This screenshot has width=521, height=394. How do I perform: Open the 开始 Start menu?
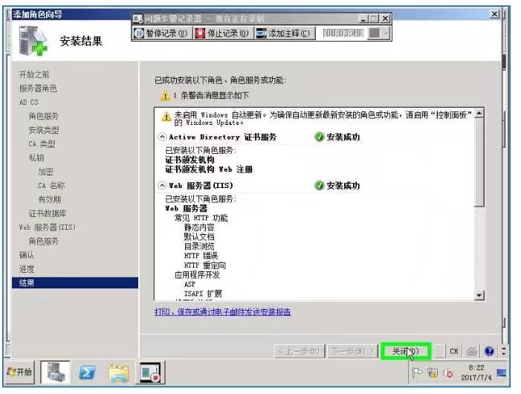tap(20, 372)
